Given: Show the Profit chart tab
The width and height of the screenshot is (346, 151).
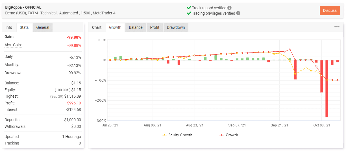Looking at the screenshot, I should [x=154, y=27].
